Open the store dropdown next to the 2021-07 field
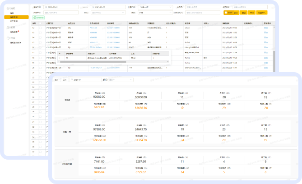The width and height of the screenshot is (302, 184). coord(121,80)
